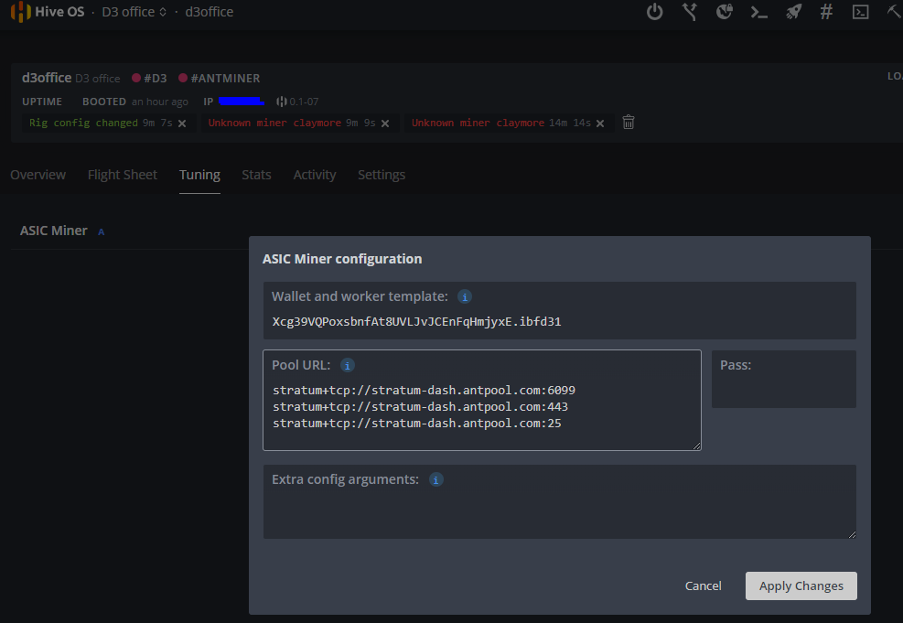Open the network routing arrows icon
This screenshot has width=903, height=623.
[x=690, y=12]
